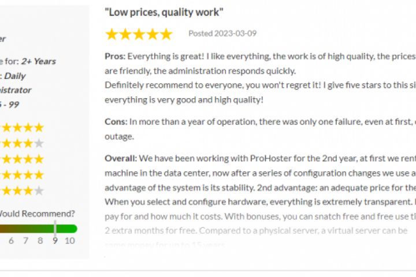Click the Cons label
Viewport: 416px width, 277px height.
[116, 121]
